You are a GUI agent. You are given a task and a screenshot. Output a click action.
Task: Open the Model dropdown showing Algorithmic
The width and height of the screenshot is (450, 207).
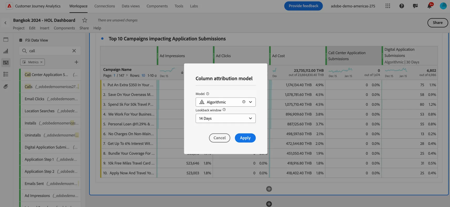pyautogui.click(x=225, y=102)
